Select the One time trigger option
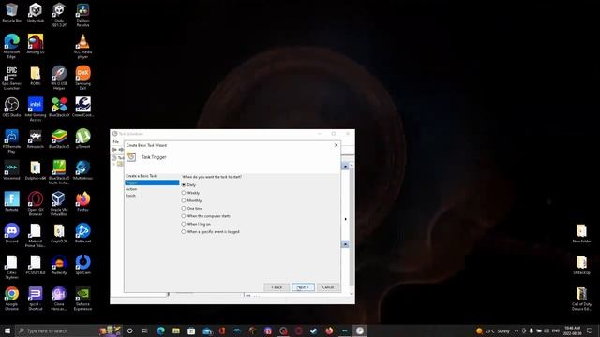 tap(184, 208)
